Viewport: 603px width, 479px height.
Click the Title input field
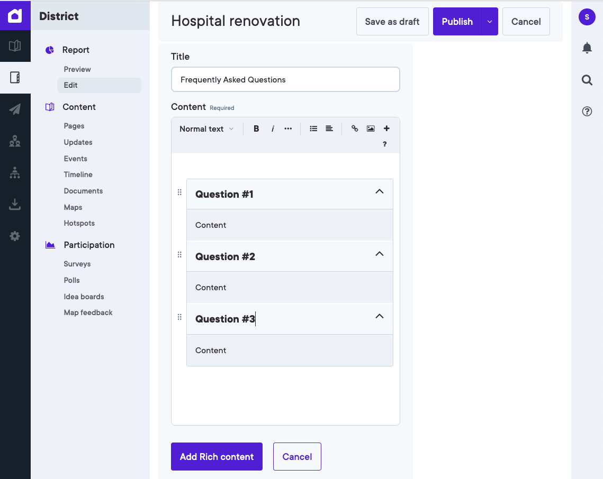pos(285,80)
